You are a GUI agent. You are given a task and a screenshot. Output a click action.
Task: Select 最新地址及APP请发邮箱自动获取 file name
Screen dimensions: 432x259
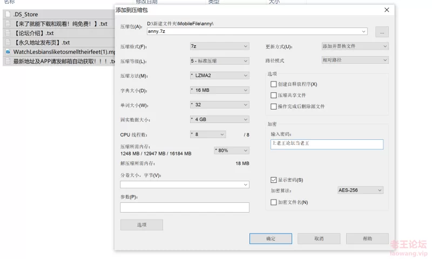[64, 61]
